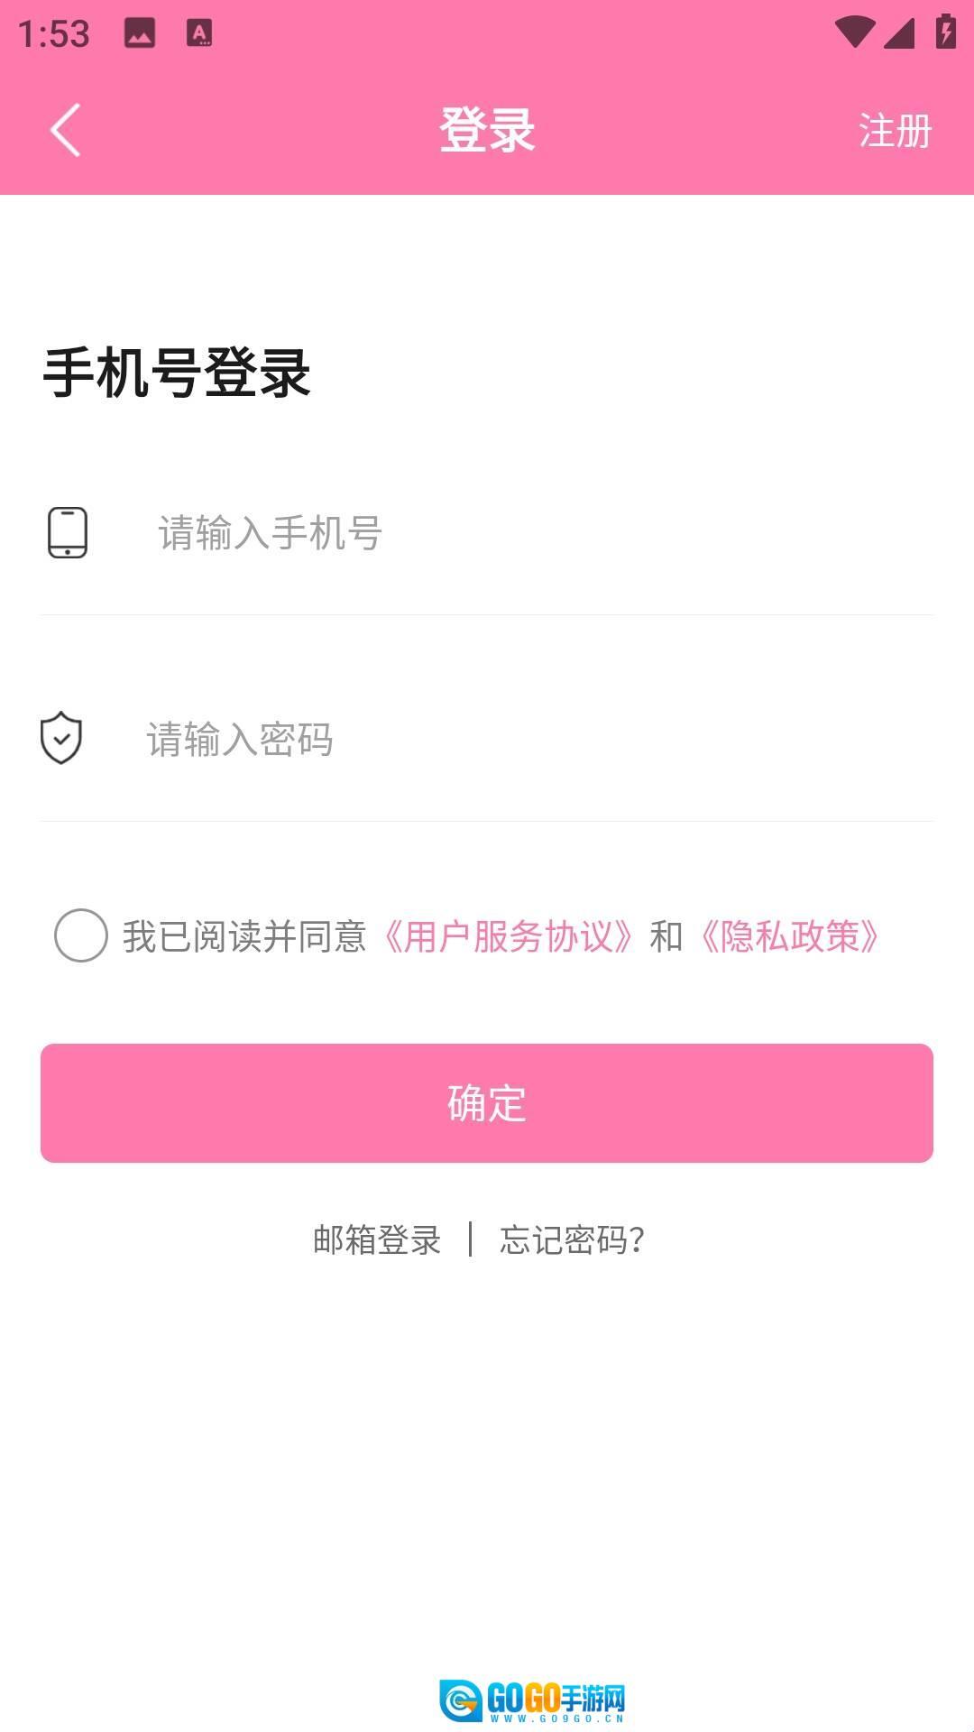Click the shield icon beside password field
The width and height of the screenshot is (974, 1732).
61,738
